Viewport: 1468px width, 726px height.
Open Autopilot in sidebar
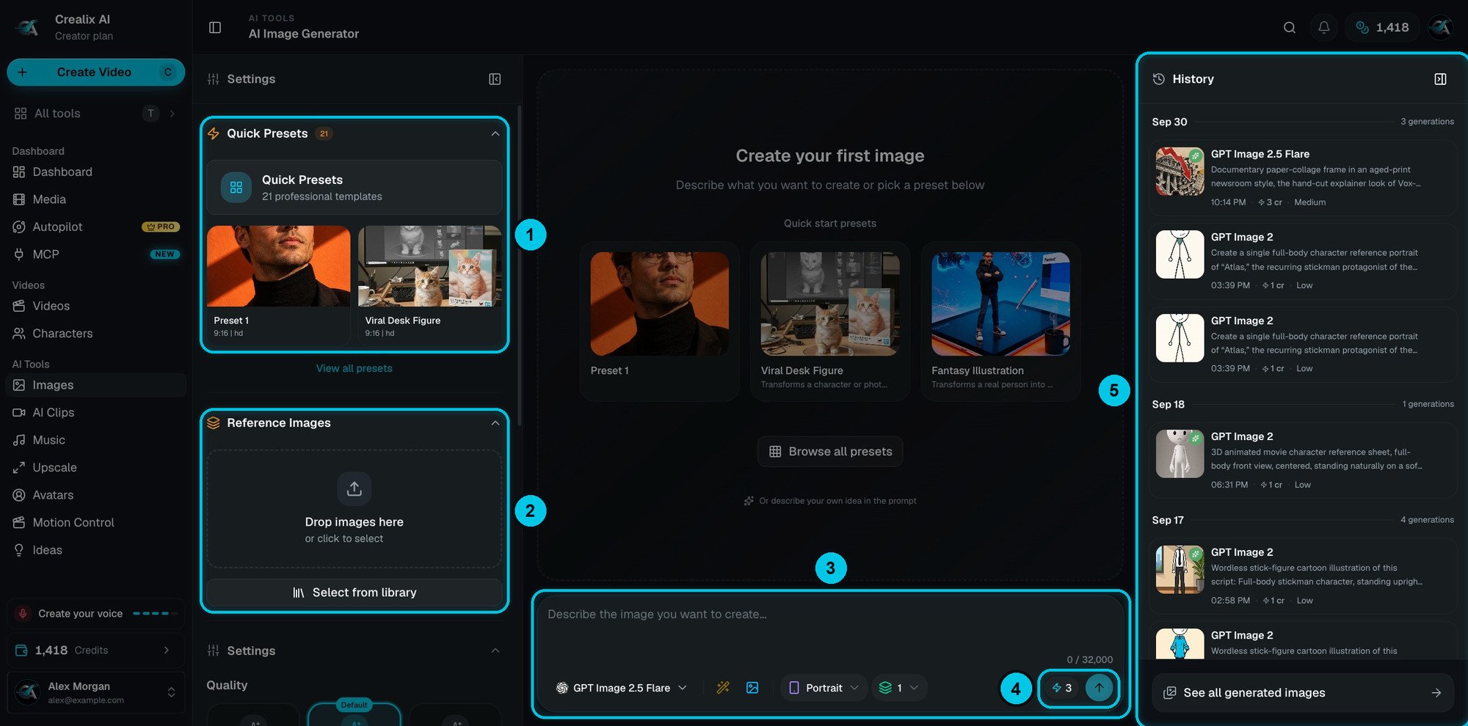[95, 227]
